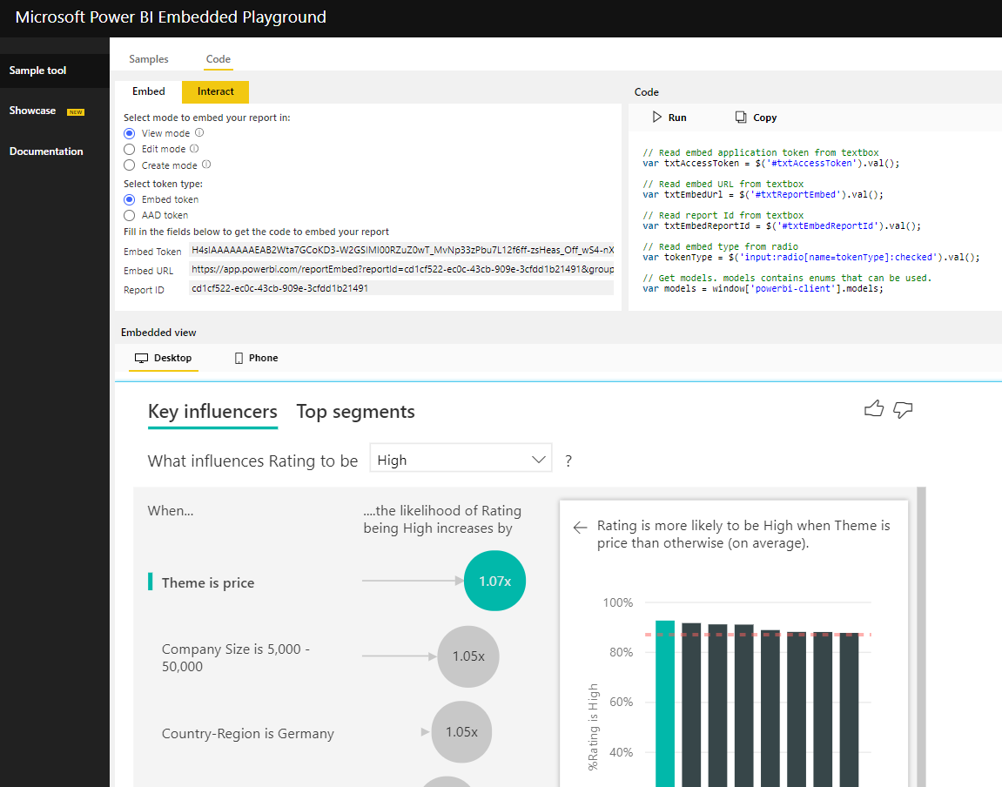Click the View mode info icon
This screenshot has width=1002, height=787.
(199, 132)
